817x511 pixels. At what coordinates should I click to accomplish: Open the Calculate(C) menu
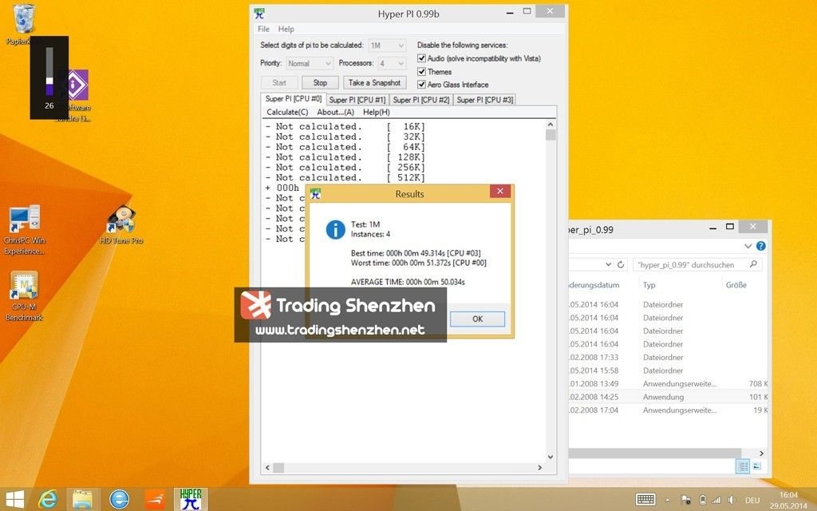[x=287, y=112]
